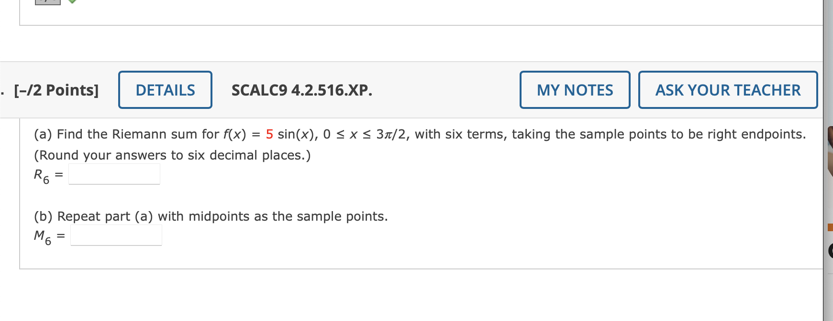This screenshot has height=321, width=833.
Task: Select part (b) instruction text
Action: (211, 216)
